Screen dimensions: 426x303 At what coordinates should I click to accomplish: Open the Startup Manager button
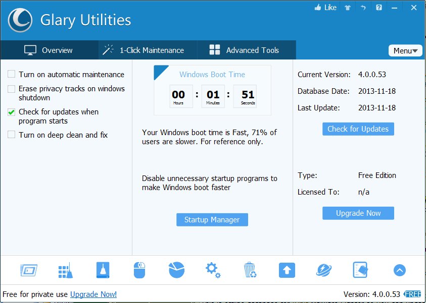(212, 220)
